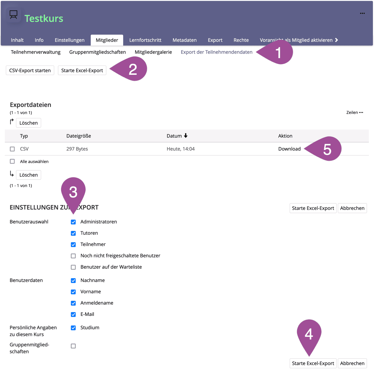Tick the Gruppenmitgliedschaften export checkbox
Image resolution: width=374 pixels, height=374 pixels.
[73, 346]
